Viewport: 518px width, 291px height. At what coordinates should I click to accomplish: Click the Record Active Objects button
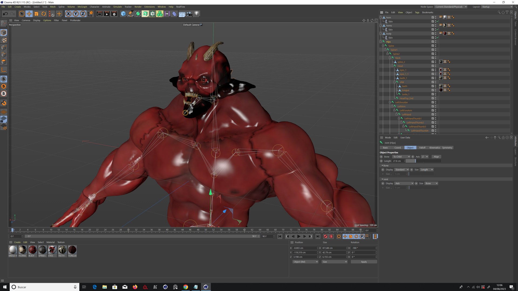(x=326, y=236)
